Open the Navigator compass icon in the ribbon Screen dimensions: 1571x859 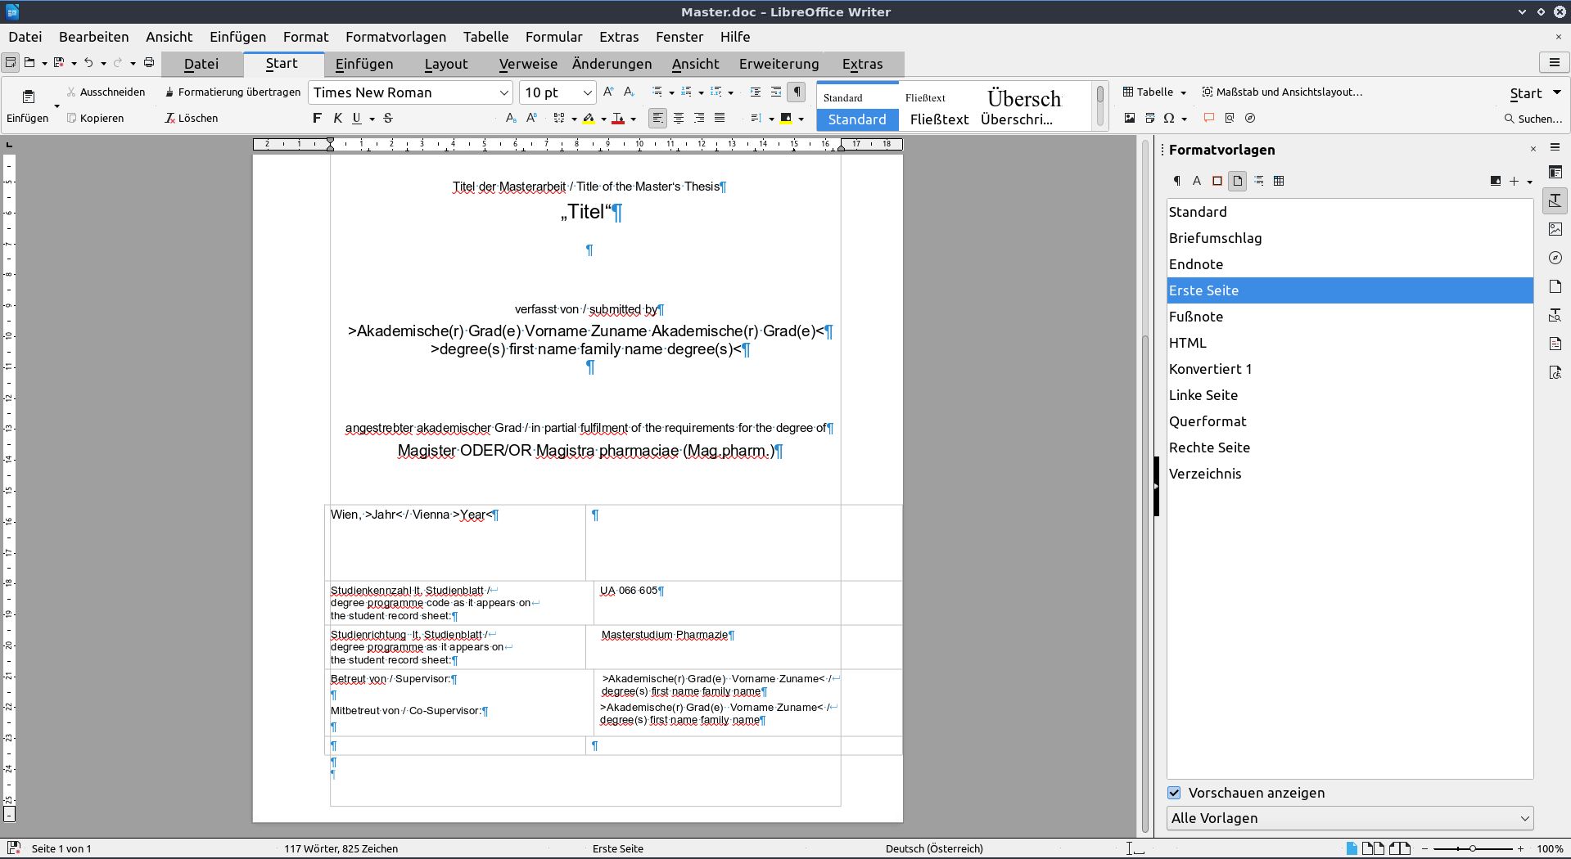pyautogui.click(x=1250, y=119)
